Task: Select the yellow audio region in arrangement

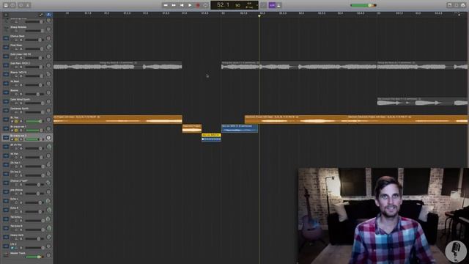Action: pos(212,137)
